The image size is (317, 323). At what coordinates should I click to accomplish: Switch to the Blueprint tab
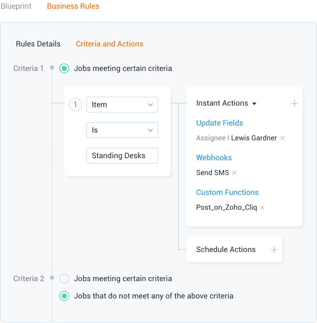tap(16, 6)
